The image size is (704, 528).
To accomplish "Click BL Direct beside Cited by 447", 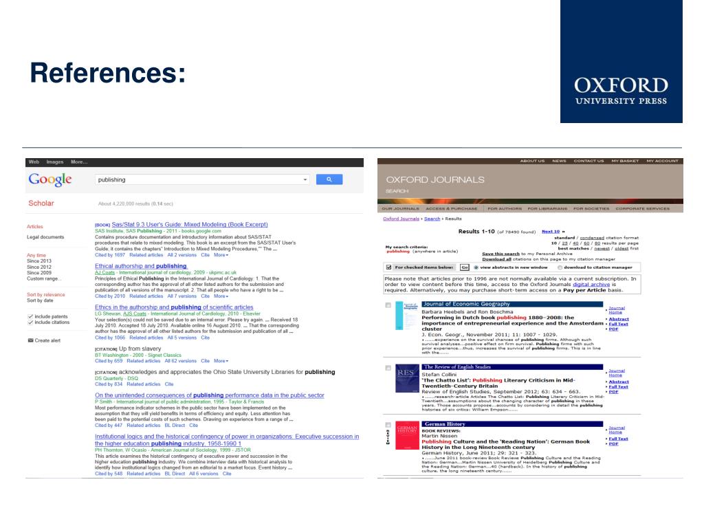I will [175, 425].
